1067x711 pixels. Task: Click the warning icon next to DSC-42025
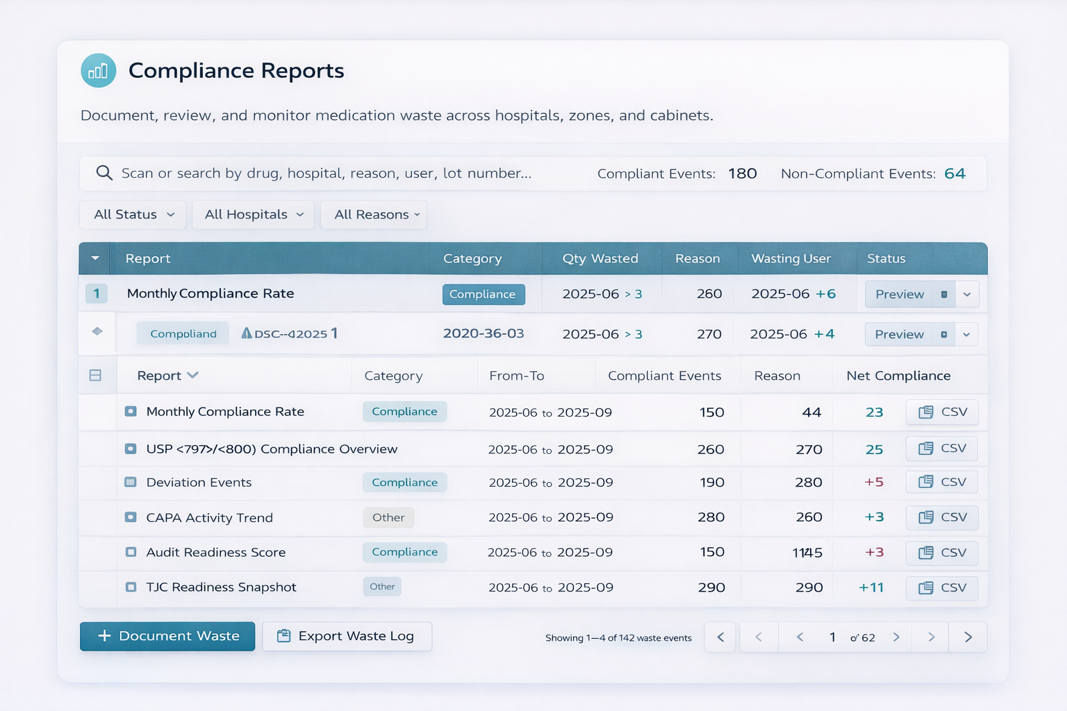(247, 333)
